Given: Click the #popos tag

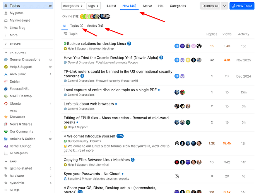Looking at the screenshot, I should click(x=133, y=63).
